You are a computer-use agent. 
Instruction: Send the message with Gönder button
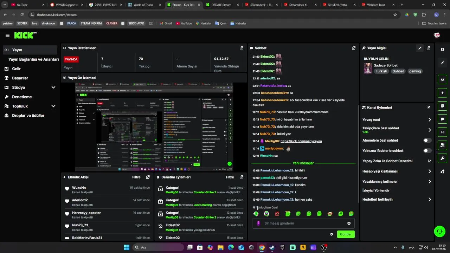(346, 234)
